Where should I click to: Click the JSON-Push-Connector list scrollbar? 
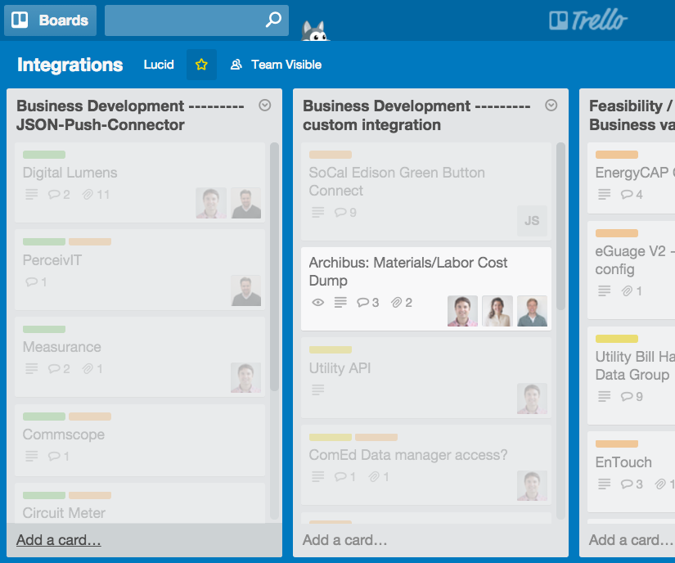pos(274,267)
